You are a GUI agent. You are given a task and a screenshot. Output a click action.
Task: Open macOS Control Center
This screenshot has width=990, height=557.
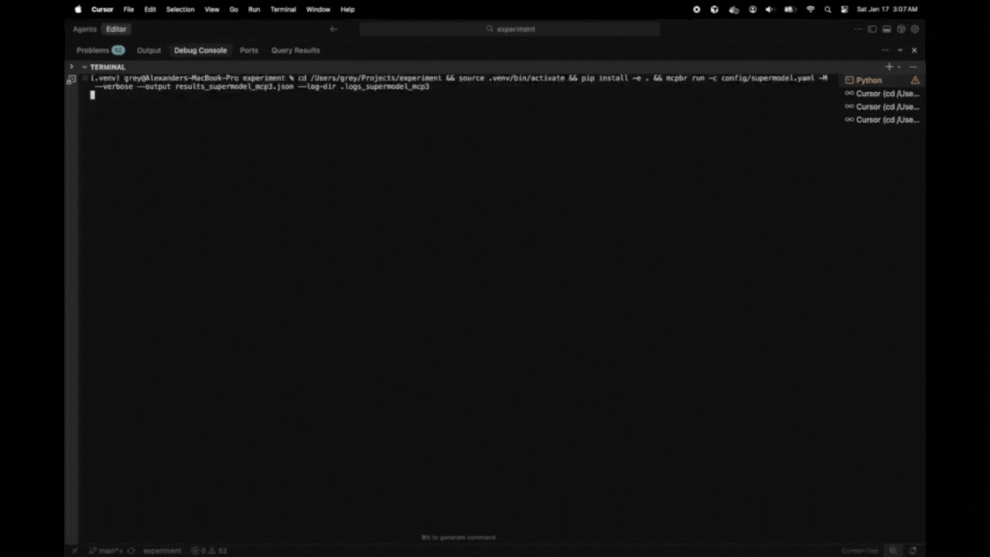point(843,9)
